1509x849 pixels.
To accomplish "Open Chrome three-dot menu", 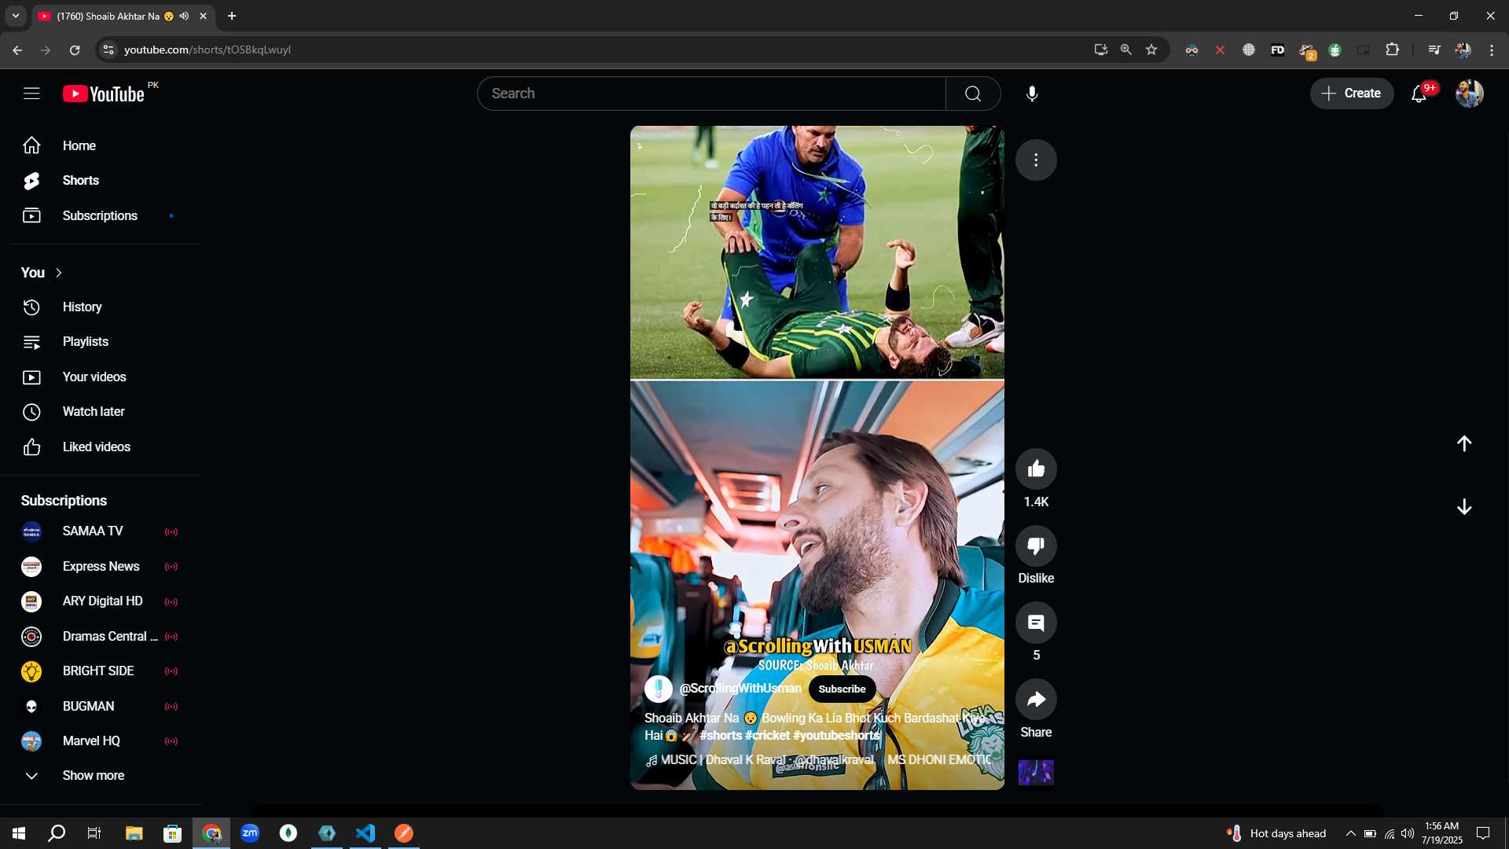I will coord(1491,50).
